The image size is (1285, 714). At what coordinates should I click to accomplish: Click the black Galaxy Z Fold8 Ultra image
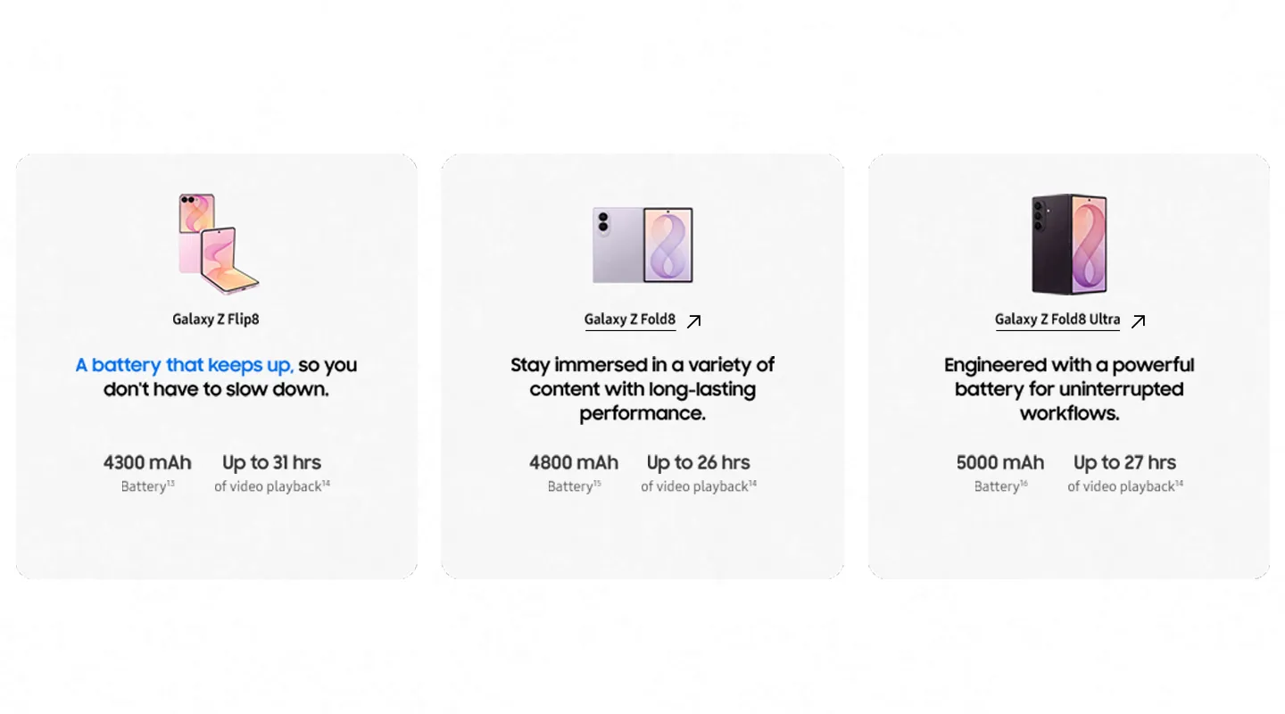pos(1069,244)
